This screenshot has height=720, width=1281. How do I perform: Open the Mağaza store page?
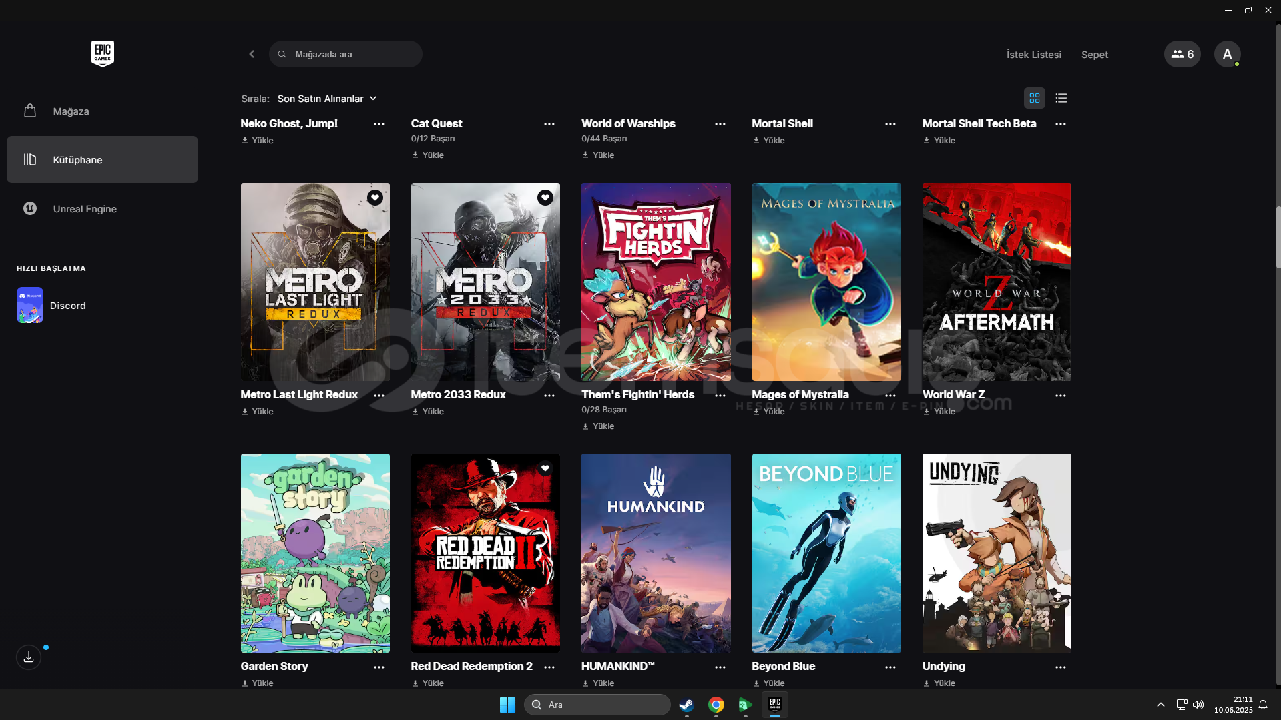(x=102, y=111)
